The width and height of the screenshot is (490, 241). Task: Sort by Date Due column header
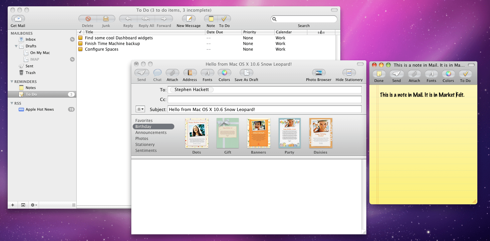(223, 32)
